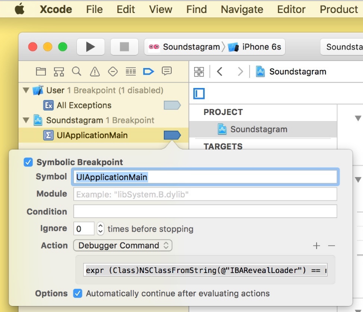Click the PROJECT heading

click(x=223, y=112)
